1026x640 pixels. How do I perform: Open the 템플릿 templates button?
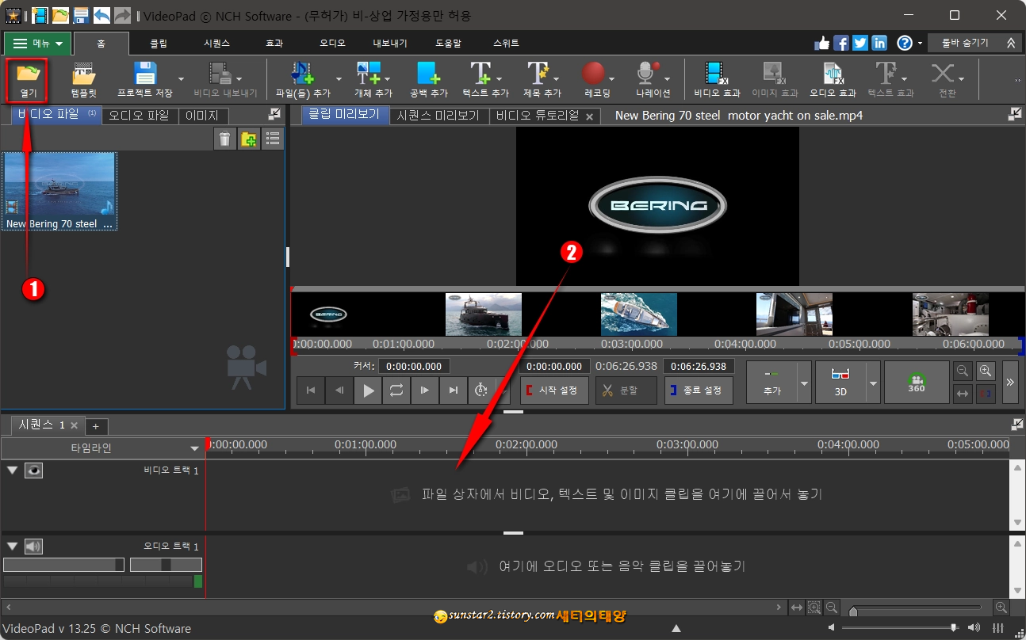pyautogui.click(x=84, y=81)
